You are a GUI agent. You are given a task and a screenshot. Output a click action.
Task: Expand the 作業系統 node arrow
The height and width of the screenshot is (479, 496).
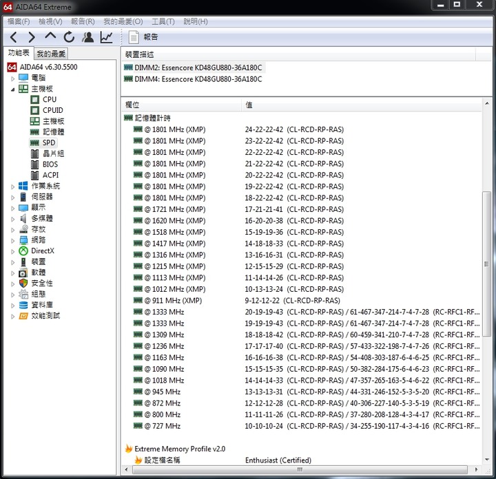12,187
